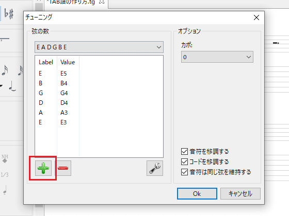Open tuning settings with the wrench icon

pyautogui.click(x=155, y=168)
